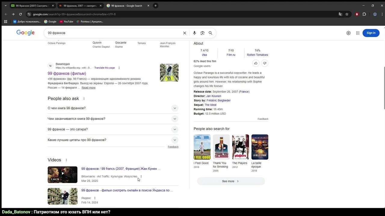Viewport: 385px width, 216px height.
Task: Click Feedback under People also ask
Action: [x=173, y=147]
